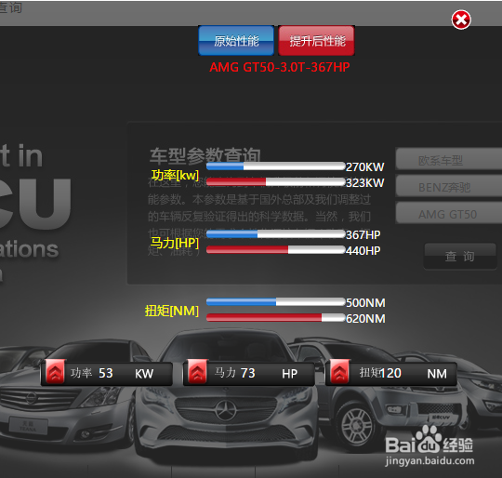This screenshot has width=502, height=478.
Task: Click the red 440HP horsepower bar
Action: [x=276, y=250]
